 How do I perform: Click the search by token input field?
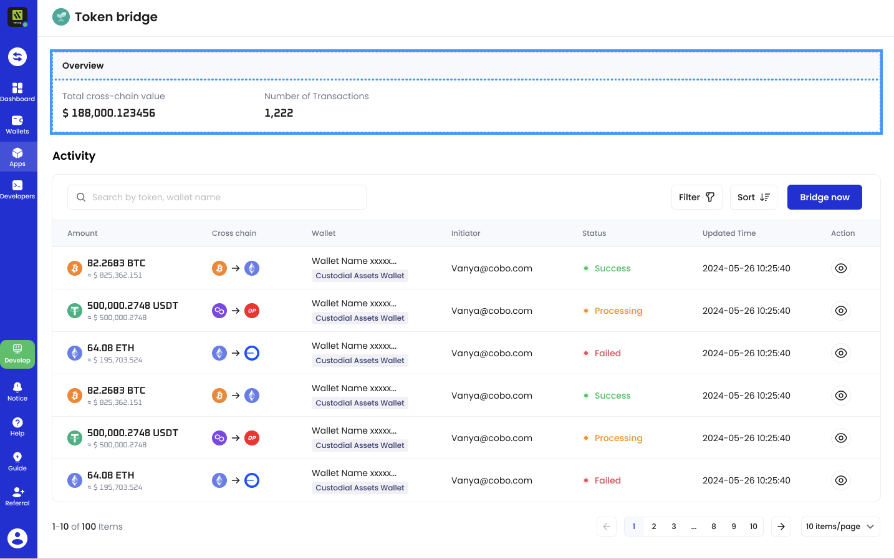tap(216, 197)
